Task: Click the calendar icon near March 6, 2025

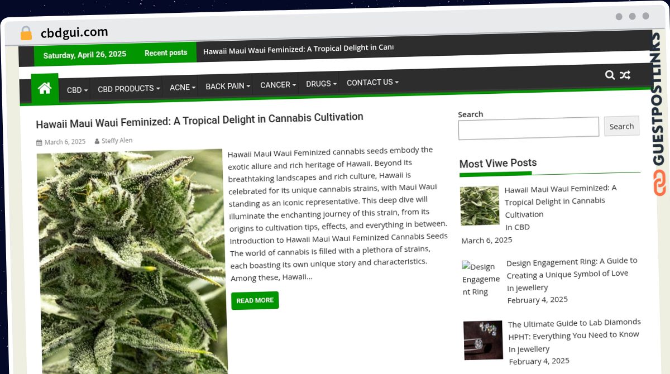Action: click(39, 142)
